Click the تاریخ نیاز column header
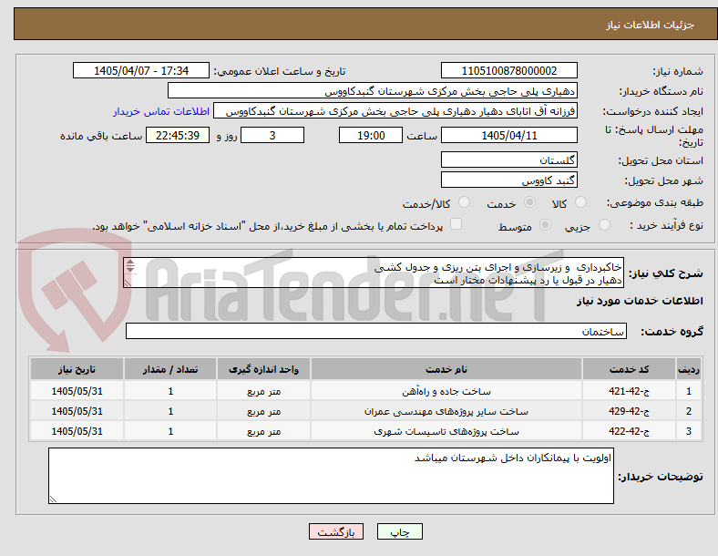The image size is (718, 556). [x=77, y=369]
